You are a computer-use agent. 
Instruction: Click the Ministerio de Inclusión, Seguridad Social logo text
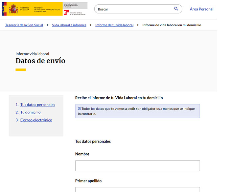tap(47, 10)
